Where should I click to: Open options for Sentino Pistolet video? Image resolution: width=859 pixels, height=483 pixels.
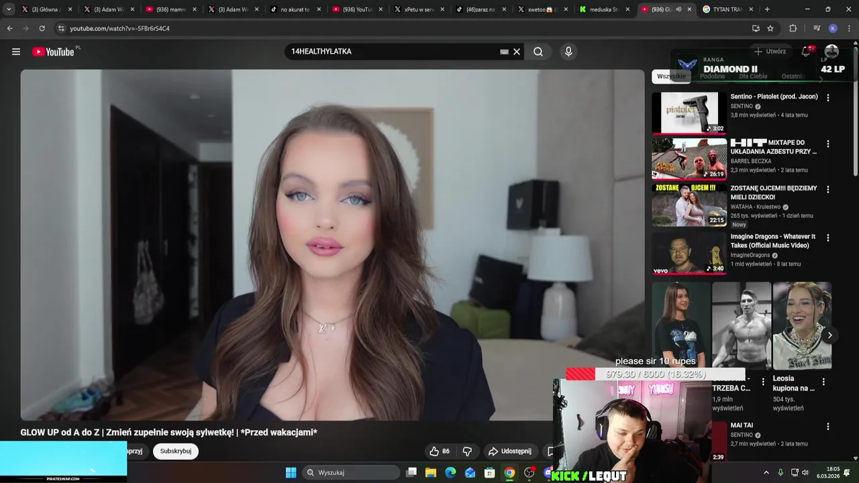click(x=827, y=97)
